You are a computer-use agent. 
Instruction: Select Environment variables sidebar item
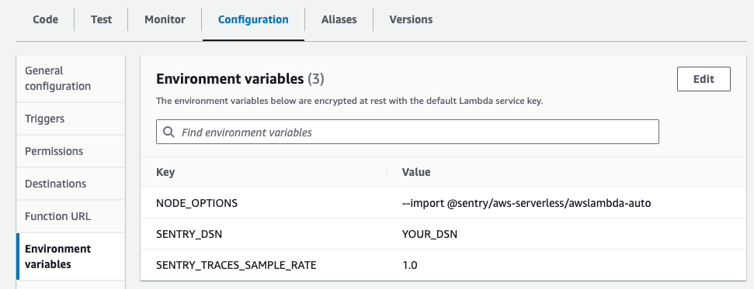[71, 256]
